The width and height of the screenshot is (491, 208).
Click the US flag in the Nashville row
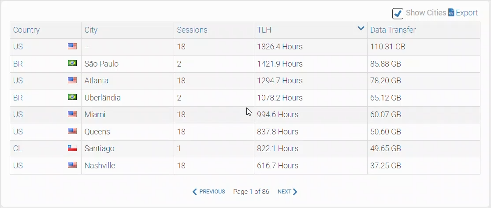(72, 165)
